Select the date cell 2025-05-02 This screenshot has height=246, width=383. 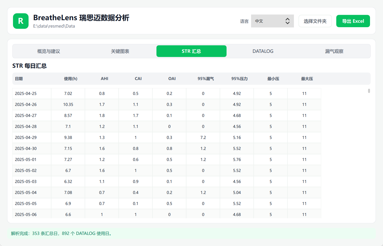pos(32,171)
